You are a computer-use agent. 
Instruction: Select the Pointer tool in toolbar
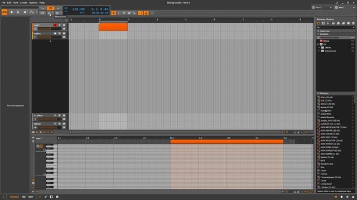click(114, 13)
